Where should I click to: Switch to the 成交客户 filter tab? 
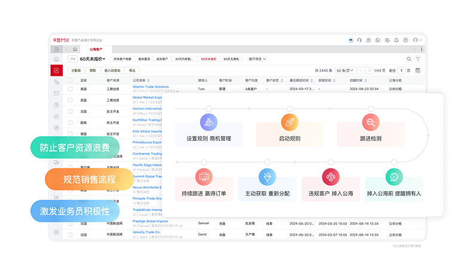pos(162,59)
